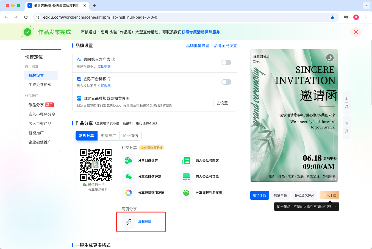Close the publish complete banner
Image resolution: width=372 pixels, height=249 pixels.
point(356,32)
